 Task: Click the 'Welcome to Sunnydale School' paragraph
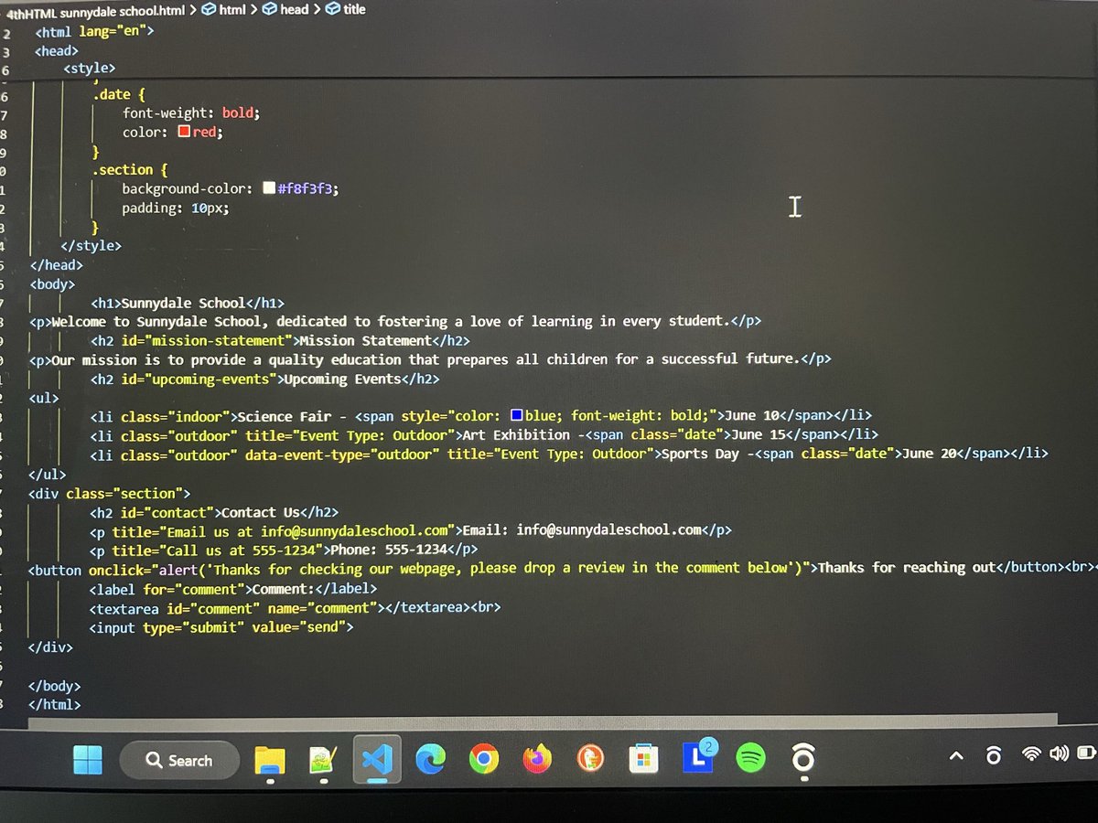click(395, 321)
